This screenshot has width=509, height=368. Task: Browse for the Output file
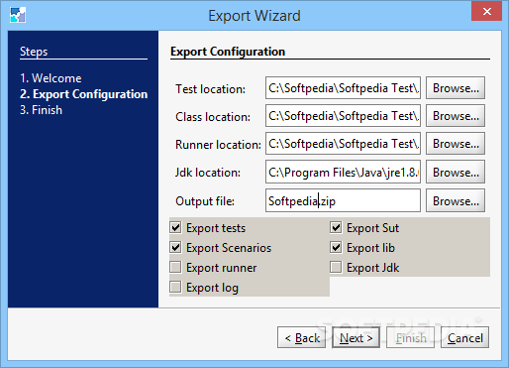456,200
